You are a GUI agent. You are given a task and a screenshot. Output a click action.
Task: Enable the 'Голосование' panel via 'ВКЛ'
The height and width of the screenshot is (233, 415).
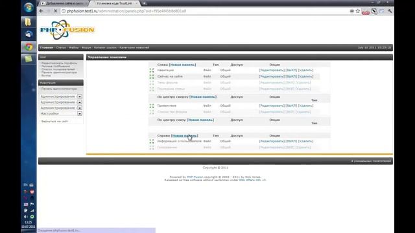[290, 148]
